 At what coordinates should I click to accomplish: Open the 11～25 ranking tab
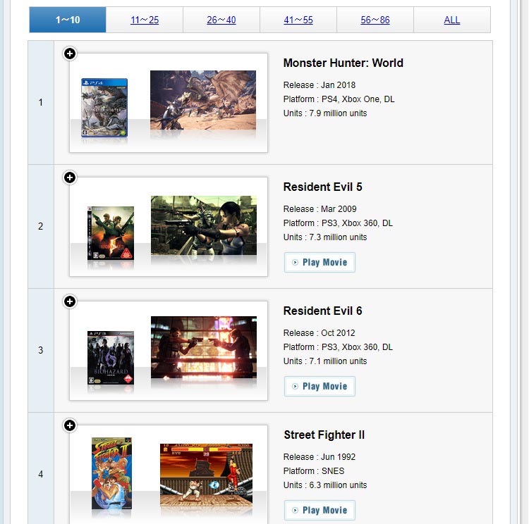coord(145,20)
